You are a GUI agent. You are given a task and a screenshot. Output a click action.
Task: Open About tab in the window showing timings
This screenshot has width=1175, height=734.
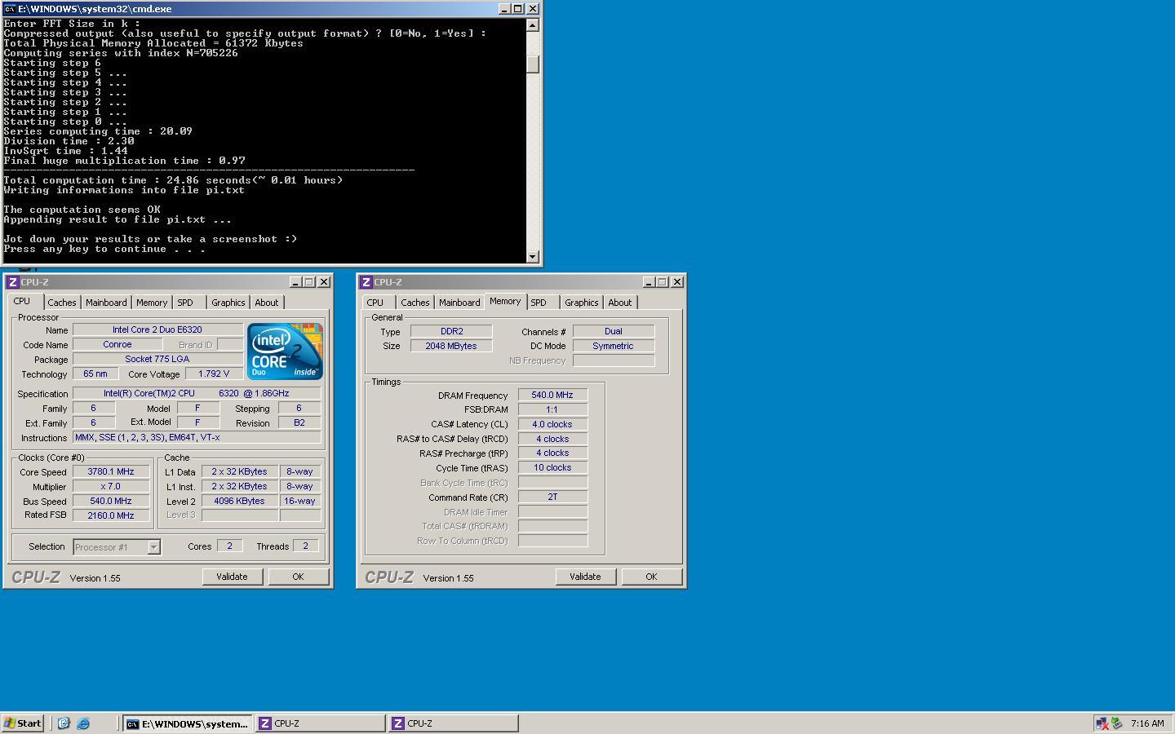[620, 303]
